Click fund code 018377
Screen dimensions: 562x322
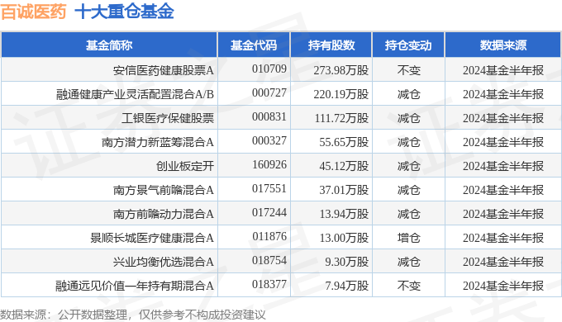click(269, 284)
